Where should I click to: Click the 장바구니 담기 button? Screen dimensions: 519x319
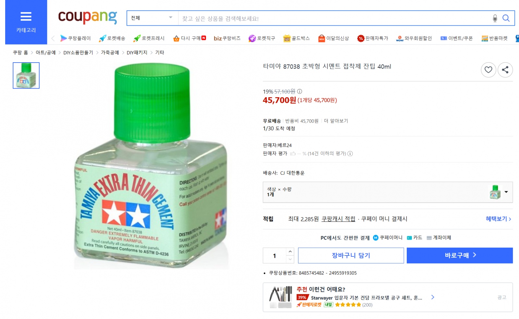pyautogui.click(x=351, y=255)
